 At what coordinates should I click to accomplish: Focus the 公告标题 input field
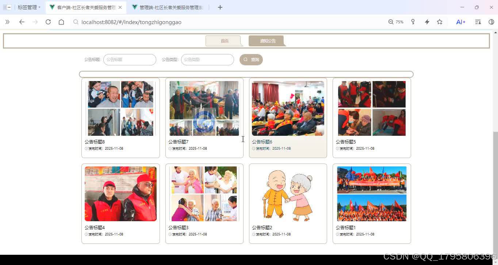click(130, 59)
